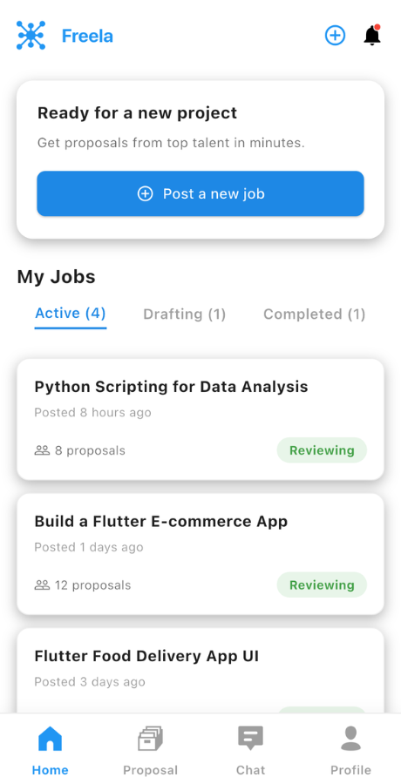Click the 12 proposals count text

click(x=93, y=585)
